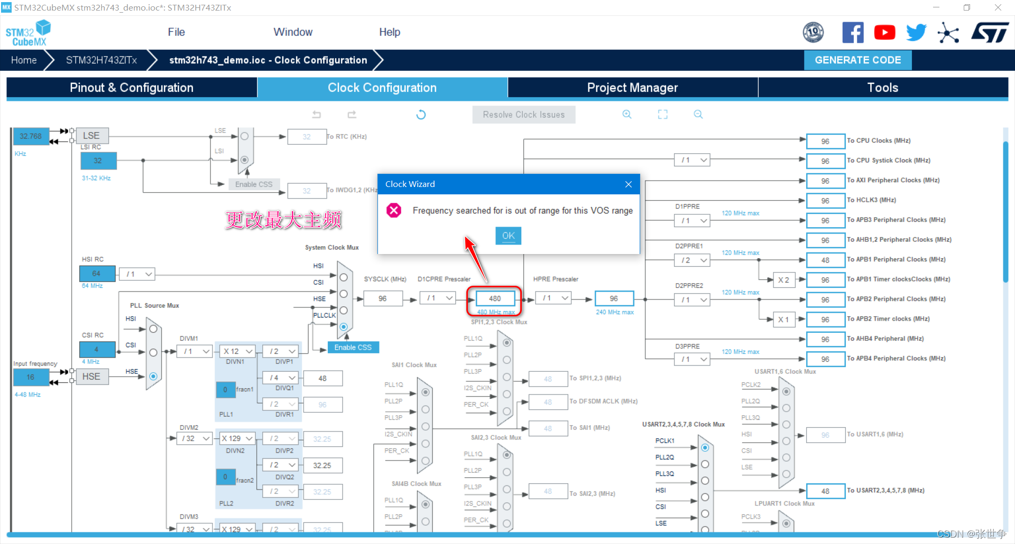Viewport: 1015px width, 544px height.
Task: Open the D3PPRE /1 dropdown
Action: [692, 359]
